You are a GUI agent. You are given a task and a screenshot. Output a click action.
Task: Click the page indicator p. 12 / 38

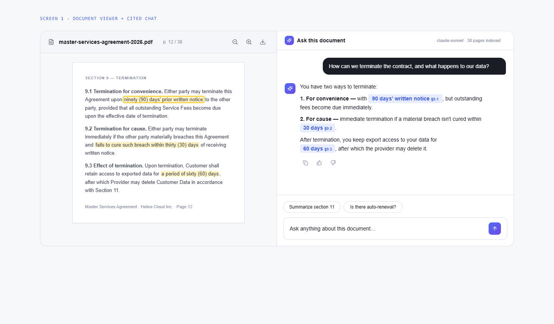click(172, 42)
